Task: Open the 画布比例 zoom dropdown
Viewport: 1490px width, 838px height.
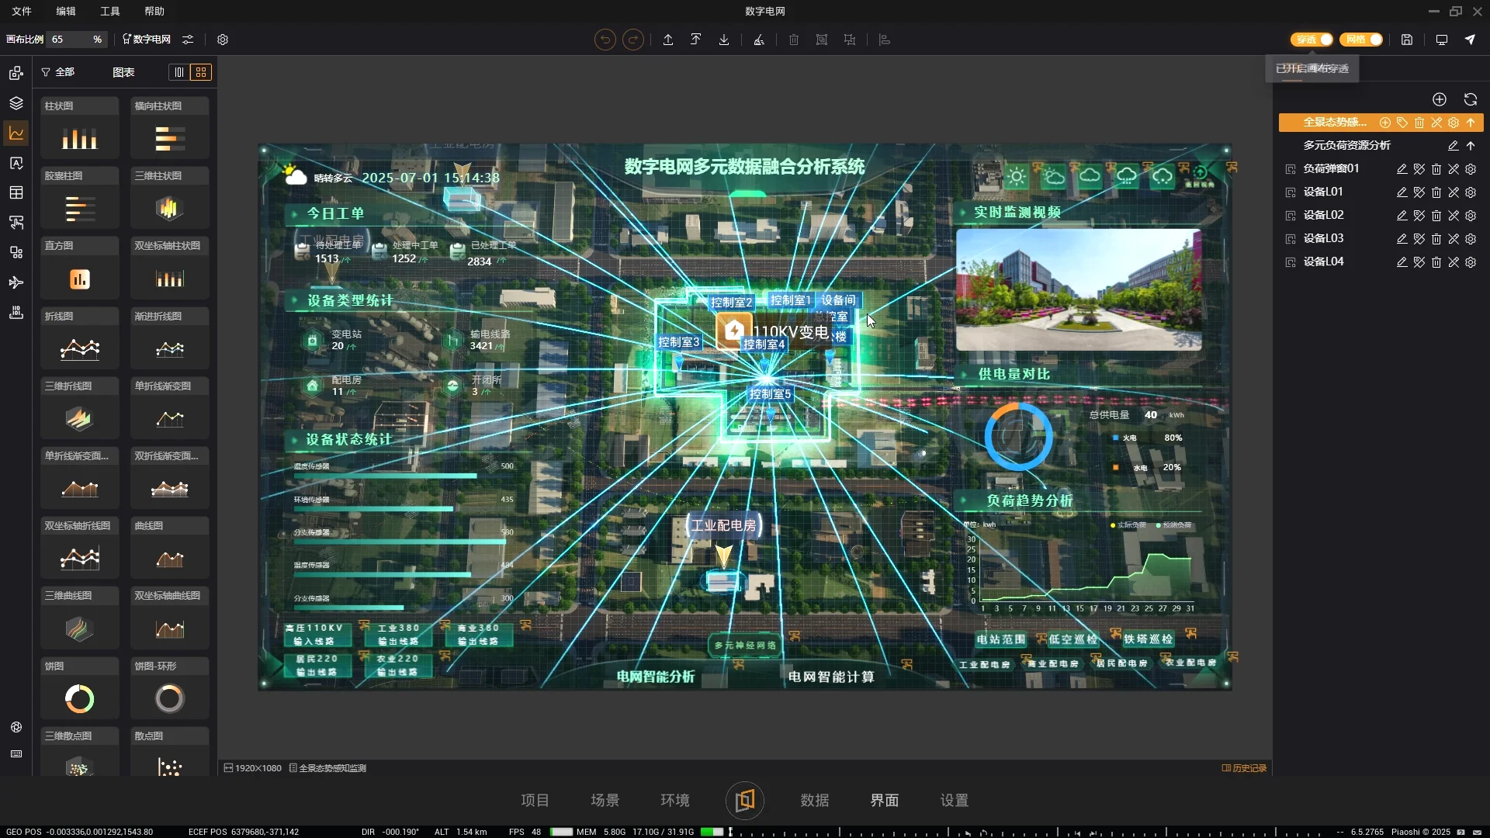Action: pyautogui.click(x=75, y=40)
